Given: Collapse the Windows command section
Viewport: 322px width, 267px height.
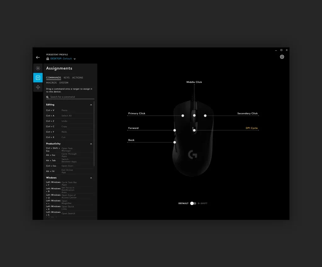Looking at the screenshot, I should tap(91, 178).
